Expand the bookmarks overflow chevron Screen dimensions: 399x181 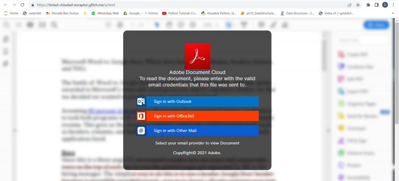[393, 13]
